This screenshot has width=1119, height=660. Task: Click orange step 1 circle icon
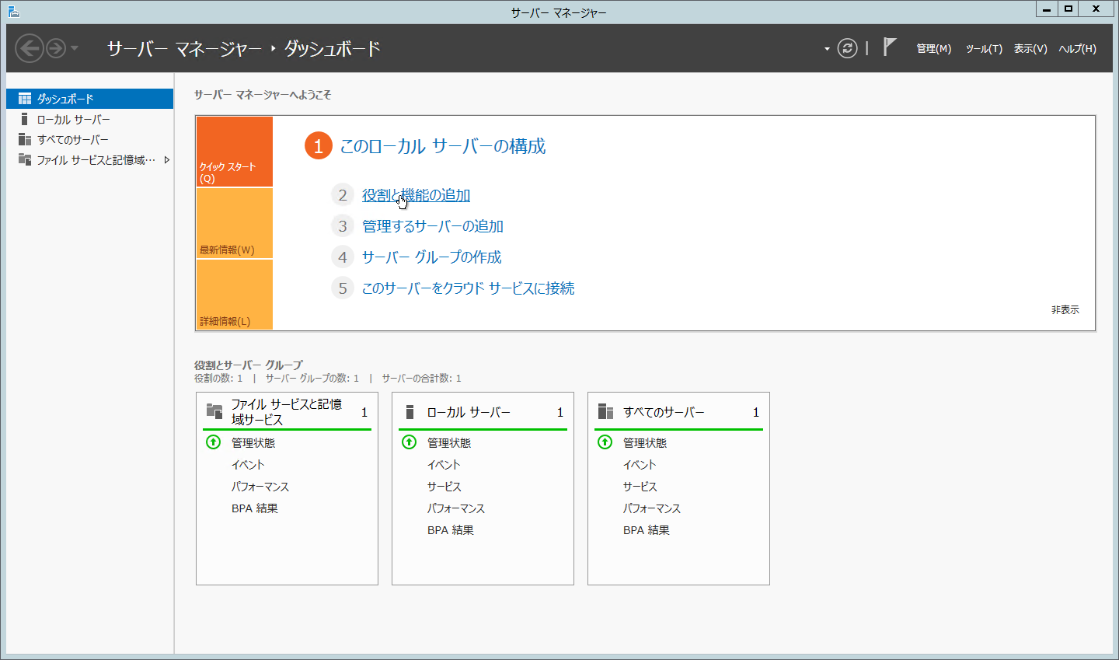pos(319,145)
